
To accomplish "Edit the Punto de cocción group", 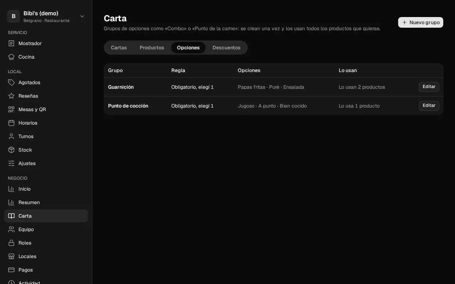I will pyautogui.click(x=429, y=106).
